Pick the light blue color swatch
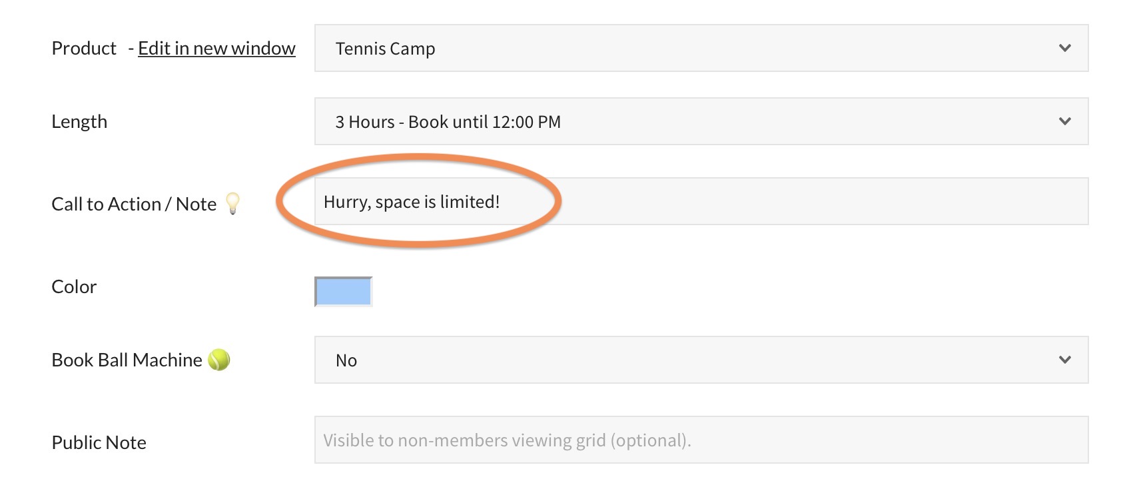 [343, 292]
